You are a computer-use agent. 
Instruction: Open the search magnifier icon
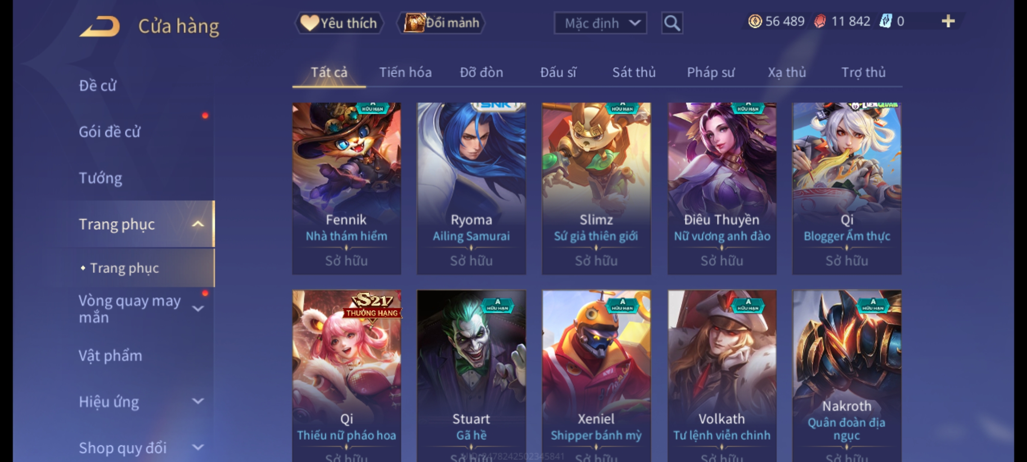672,23
